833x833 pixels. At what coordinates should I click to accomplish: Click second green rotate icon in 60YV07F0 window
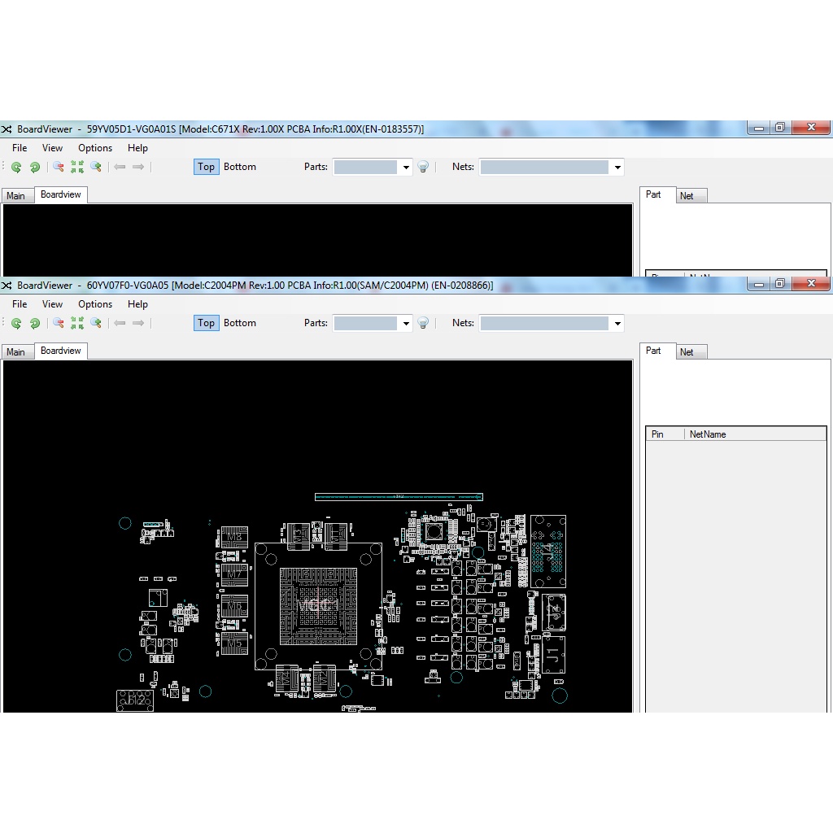34,324
